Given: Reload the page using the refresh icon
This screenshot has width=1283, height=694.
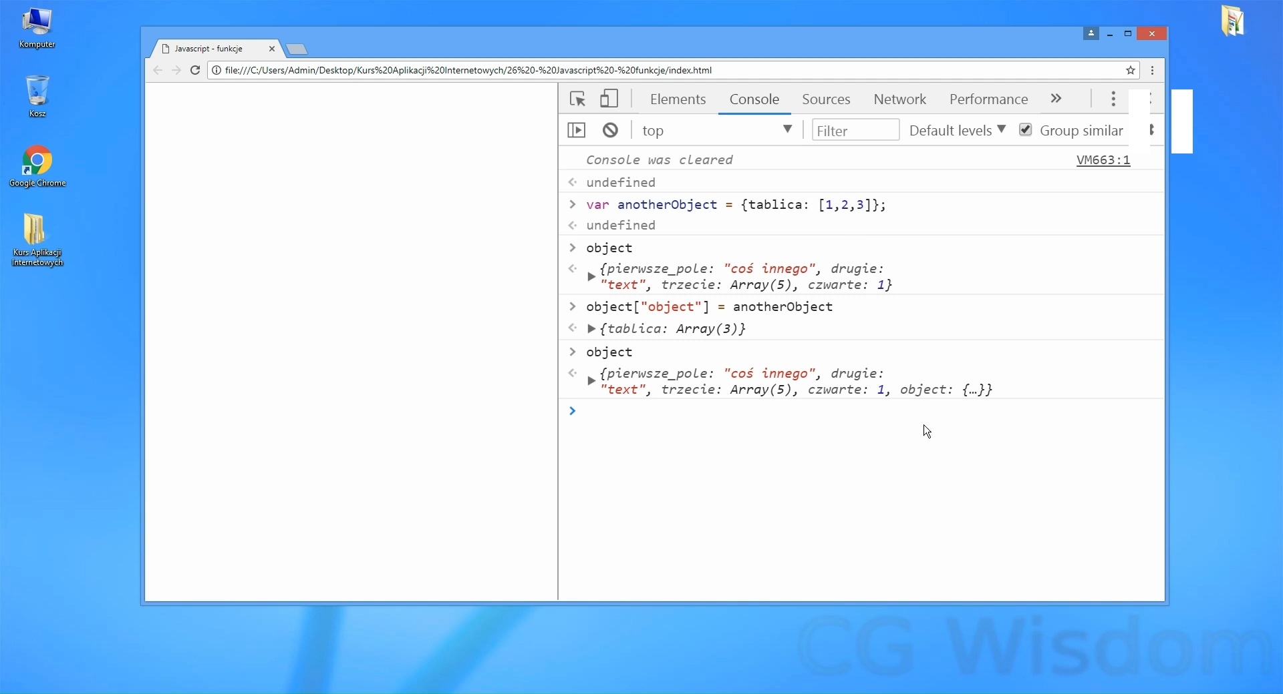Looking at the screenshot, I should tap(194, 70).
